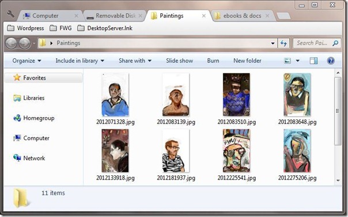Viewport: 348px width, 217px height.
Task: Select thumbnail 2012225541.jpg
Action: click(x=236, y=151)
